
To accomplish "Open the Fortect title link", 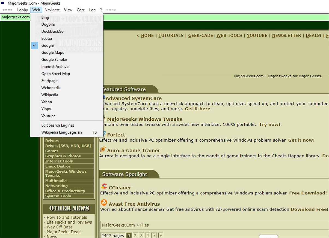I will (116, 135).
